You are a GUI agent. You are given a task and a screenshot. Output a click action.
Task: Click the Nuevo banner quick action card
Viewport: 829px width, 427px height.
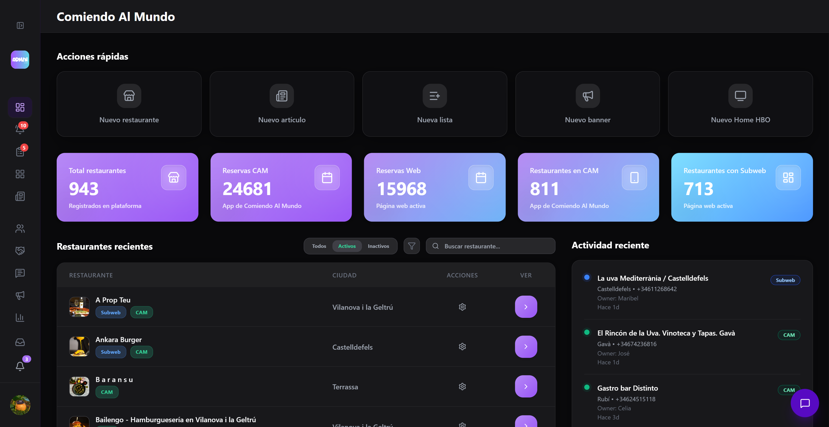click(x=588, y=104)
